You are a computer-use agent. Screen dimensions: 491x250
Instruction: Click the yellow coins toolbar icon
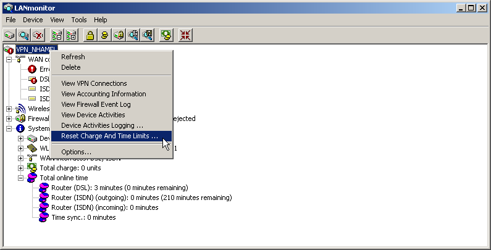click(105, 35)
